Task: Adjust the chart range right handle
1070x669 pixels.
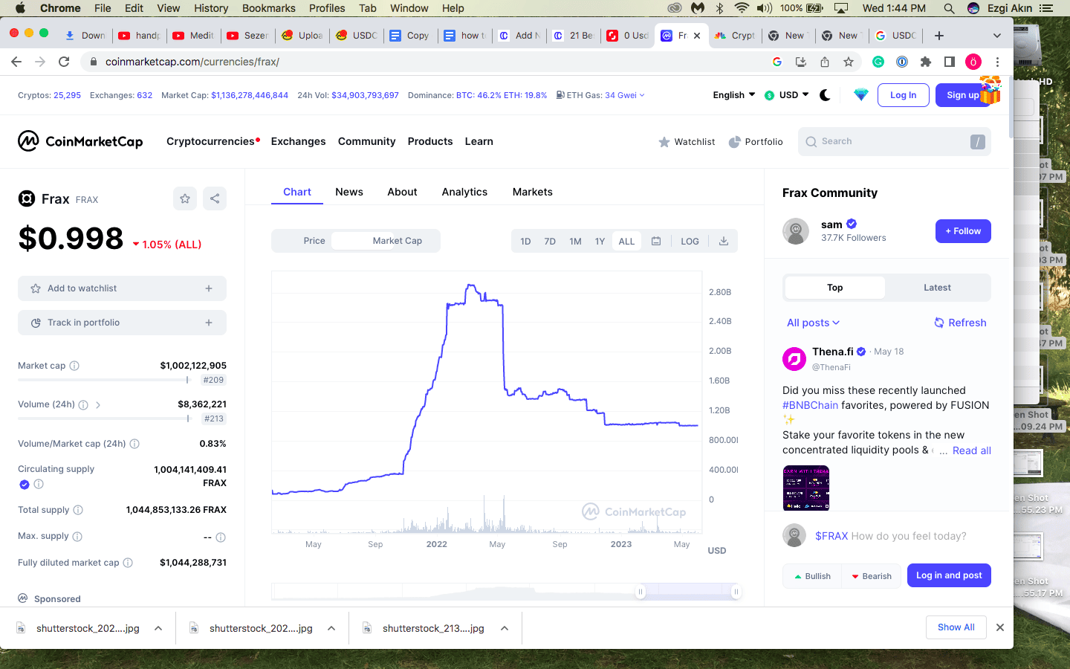Action: tap(736, 592)
